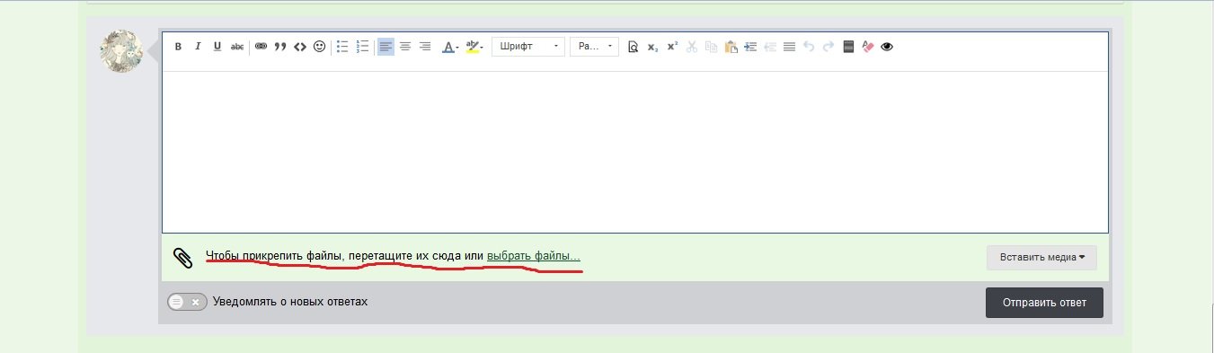Viewport: 1214px width, 353px height.
Task: Open the font size dropdown
Action: pos(594,47)
